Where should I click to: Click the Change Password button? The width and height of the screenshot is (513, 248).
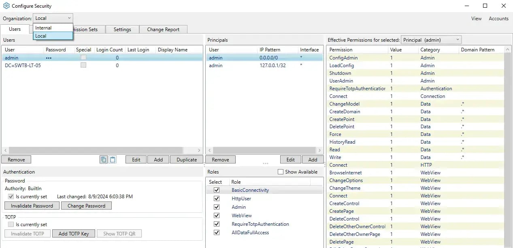coord(86,206)
